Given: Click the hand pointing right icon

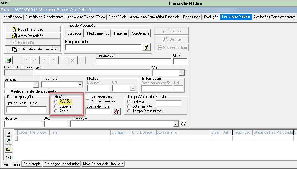Looking at the screenshot, I should click(x=9, y=149).
